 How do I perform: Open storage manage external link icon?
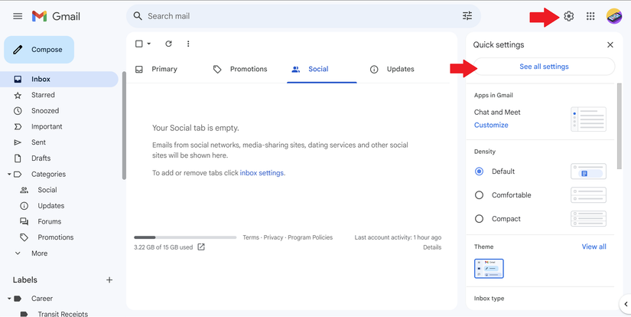pyautogui.click(x=201, y=247)
